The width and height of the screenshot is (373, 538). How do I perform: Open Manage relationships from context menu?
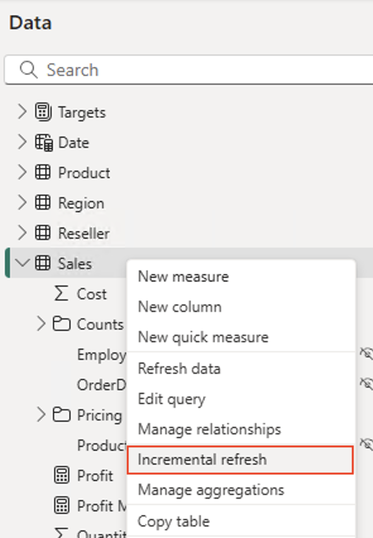coord(209,429)
